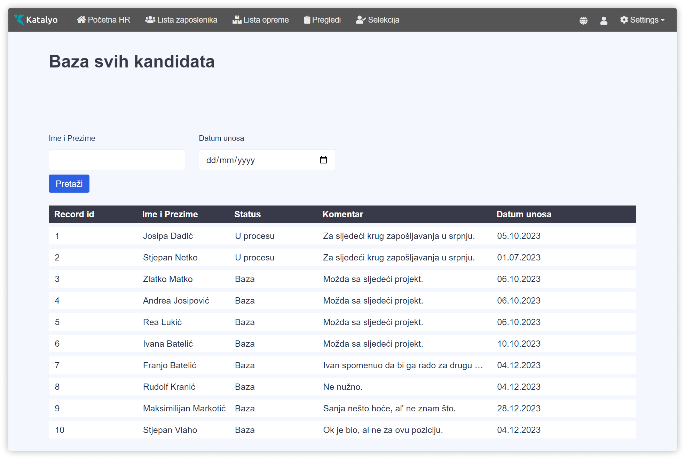The height and width of the screenshot is (459, 685).
Task: Open the globe language icon
Action: [x=583, y=21]
